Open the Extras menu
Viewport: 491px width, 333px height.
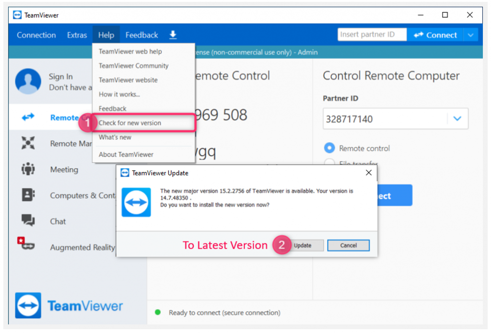[x=77, y=35]
